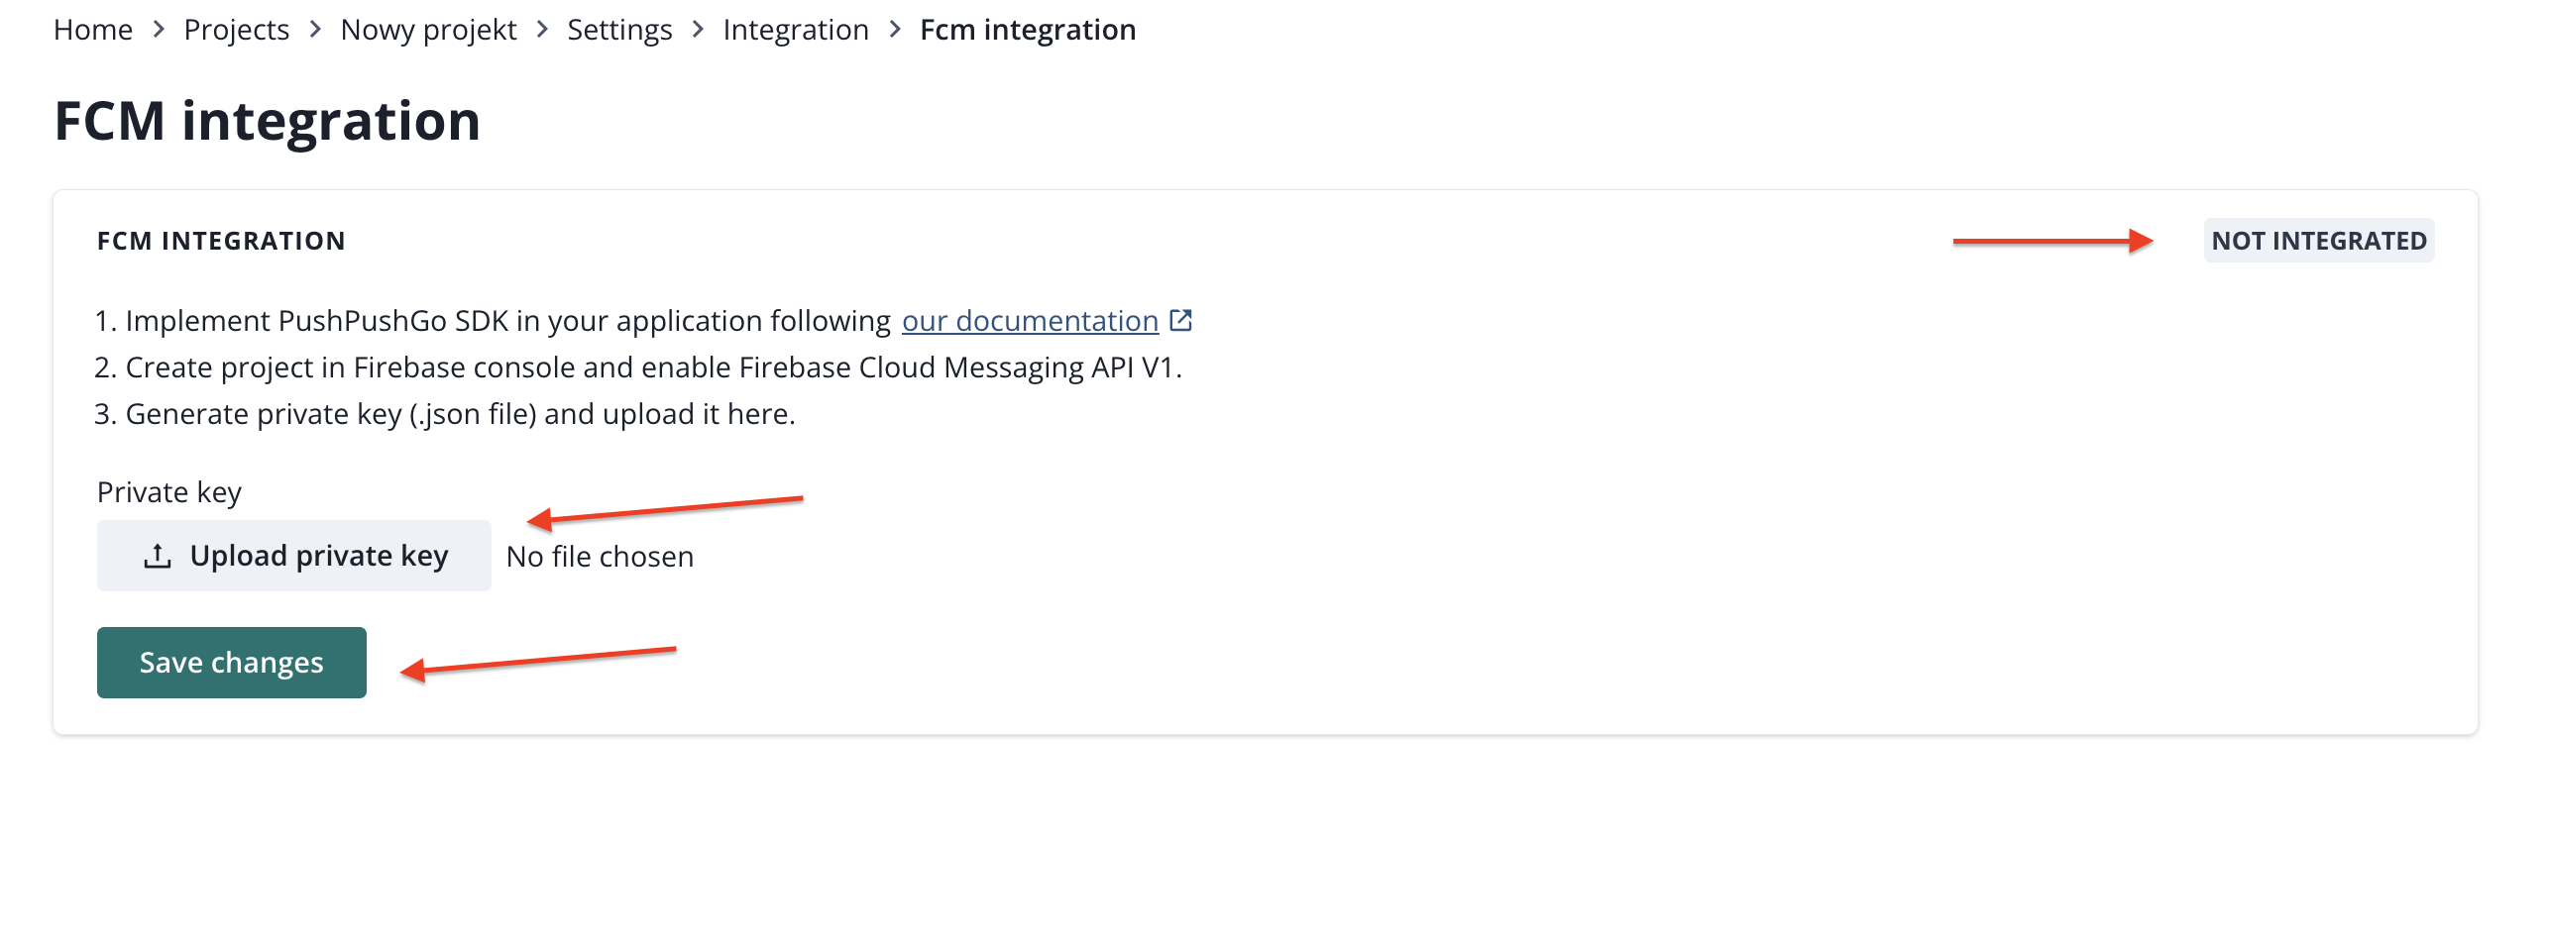
Task: Click the chevron between Projects and Nowy projekt
Action: tap(315, 30)
